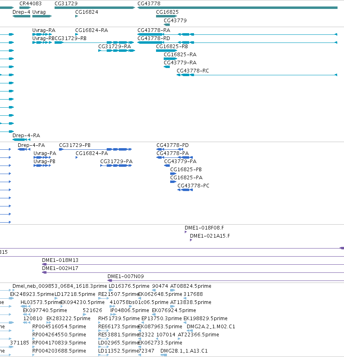This screenshot has height=357, width=344.
Task: Select protein CG31729-PB
Action: 95,149
